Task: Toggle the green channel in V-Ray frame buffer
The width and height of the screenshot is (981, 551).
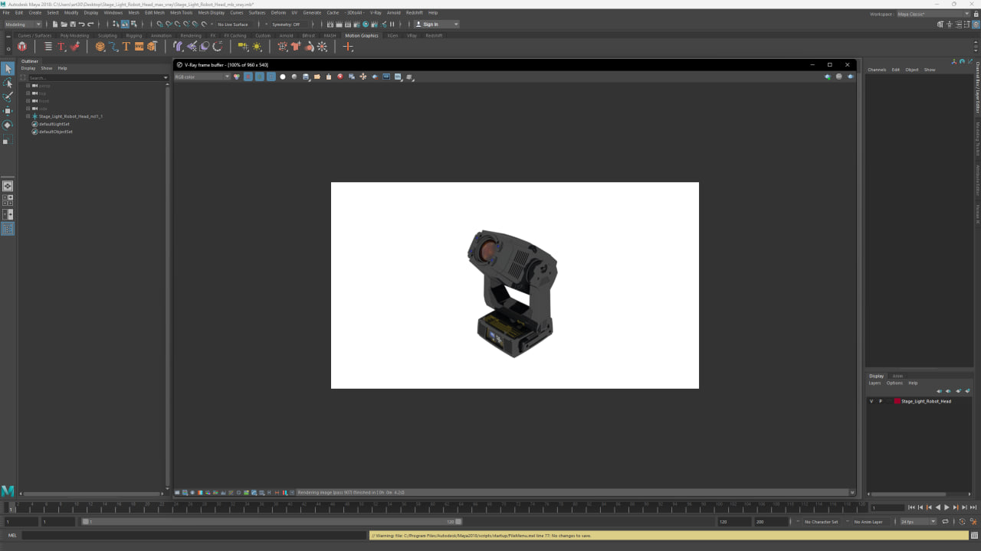Action: click(x=260, y=77)
